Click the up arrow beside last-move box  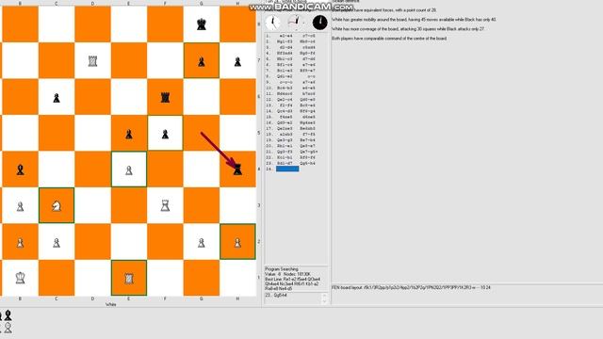(x=324, y=296)
